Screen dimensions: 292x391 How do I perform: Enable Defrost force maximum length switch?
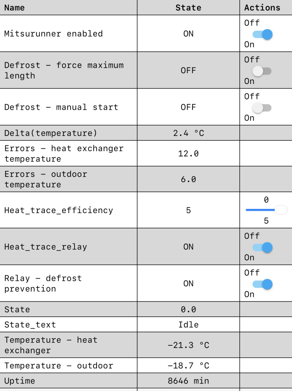point(263,71)
